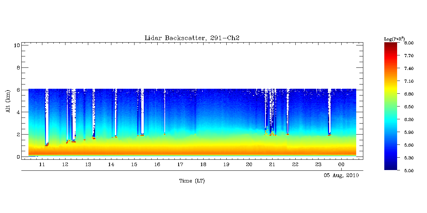This screenshot has height=213, width=427.
Task: Click colorbar value 5.60
Action: [409, 145]
